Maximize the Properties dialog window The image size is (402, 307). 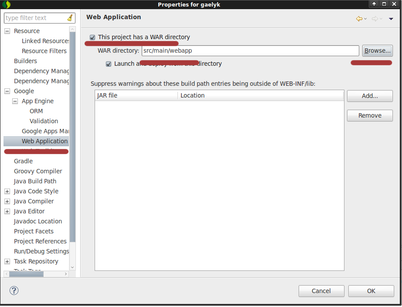pos(384,4)
